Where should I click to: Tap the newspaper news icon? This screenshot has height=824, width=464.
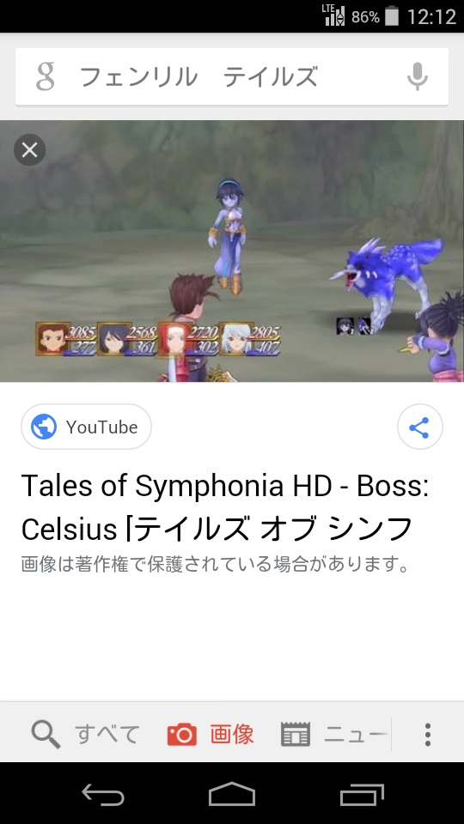pos(295,735)
